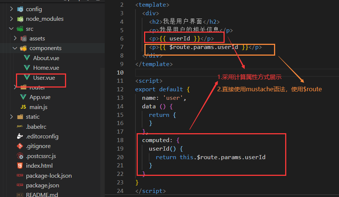
Task: Select the assets folder label
Action: [37, 39]
